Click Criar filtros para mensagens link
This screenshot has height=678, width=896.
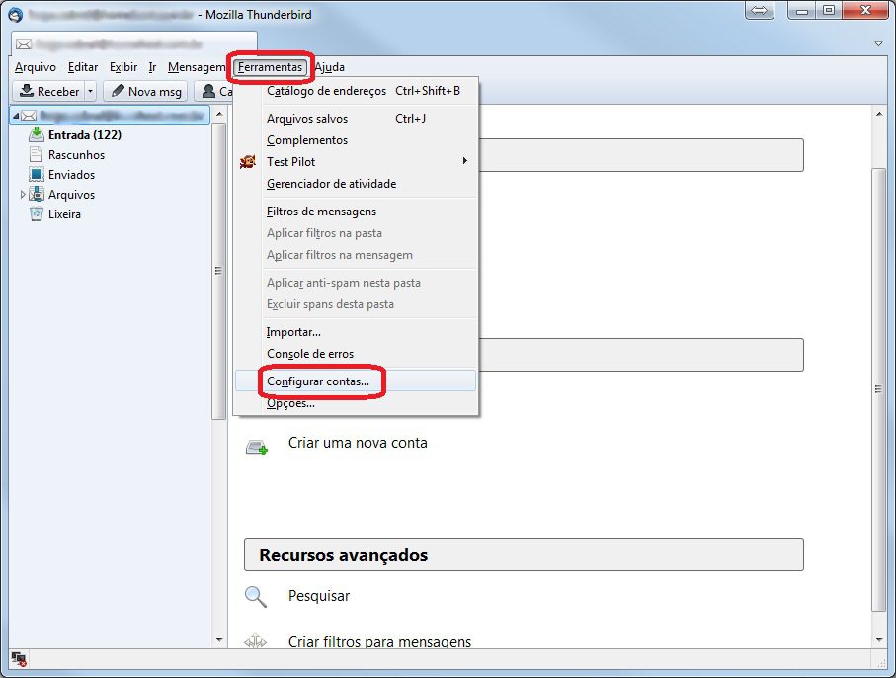point(379,642)
